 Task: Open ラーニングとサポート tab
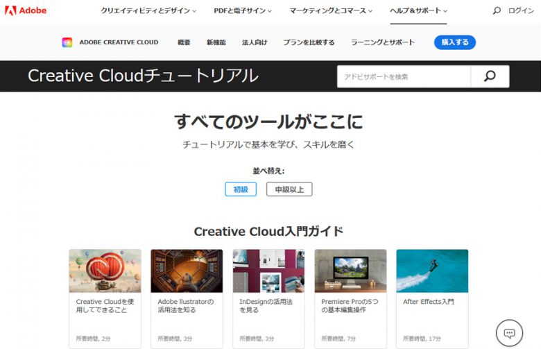[x=383, y=42]
